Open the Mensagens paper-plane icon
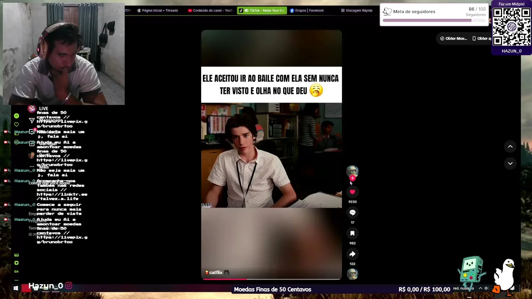The image size is (532, 299). click(32, 120)
